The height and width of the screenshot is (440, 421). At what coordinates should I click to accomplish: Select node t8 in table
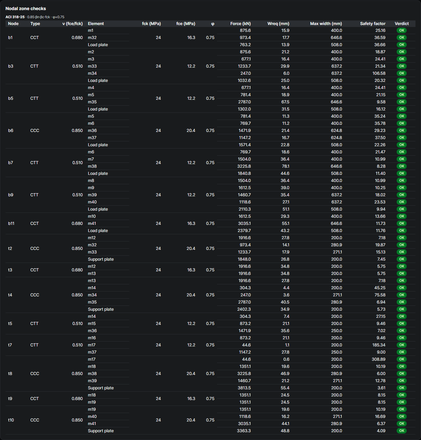pos(10,374)
